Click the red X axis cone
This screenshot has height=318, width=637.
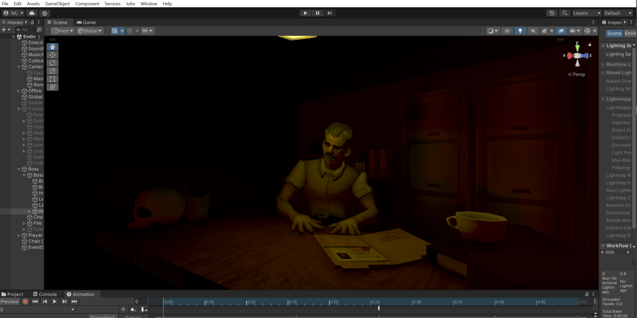coord(570,56)
